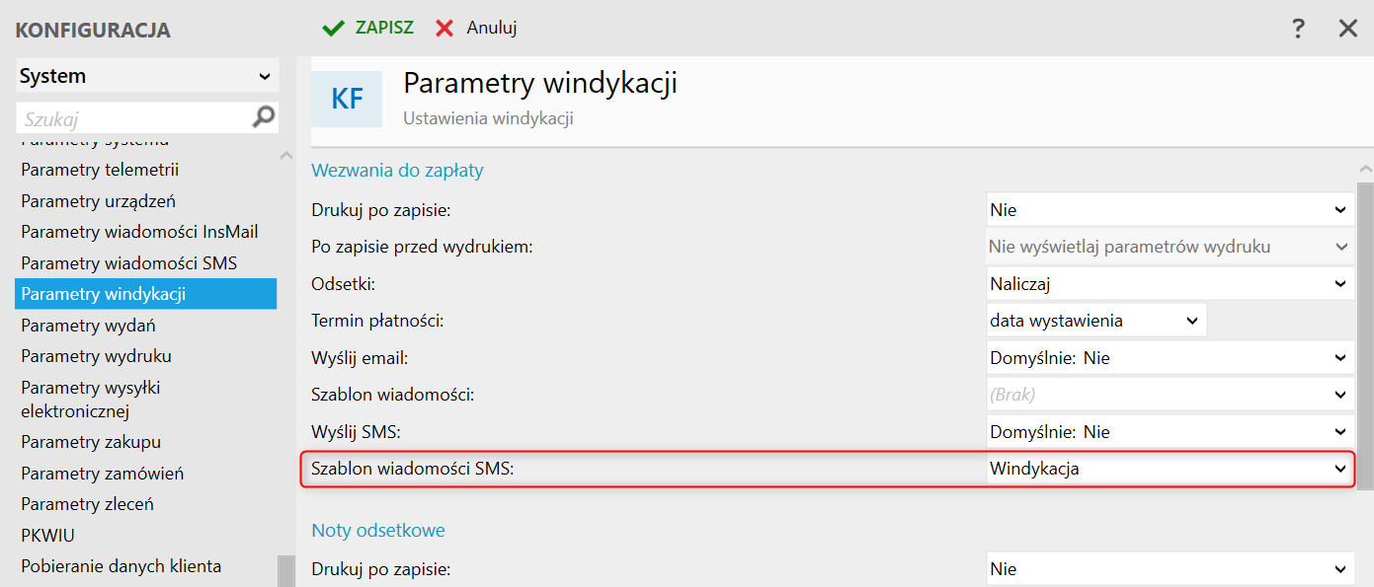The image size is (1374, 587).
Task: Click the Szukaj search input field
Action: click(x=133, y=119)
